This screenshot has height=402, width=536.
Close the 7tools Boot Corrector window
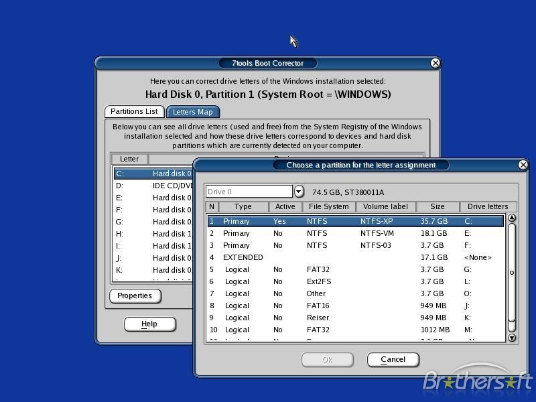pyautogui.click(x=435, y=63)
